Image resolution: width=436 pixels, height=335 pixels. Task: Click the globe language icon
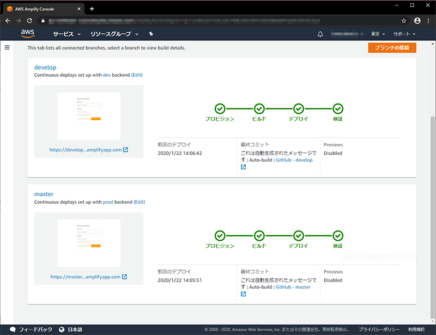click(62, 330)
